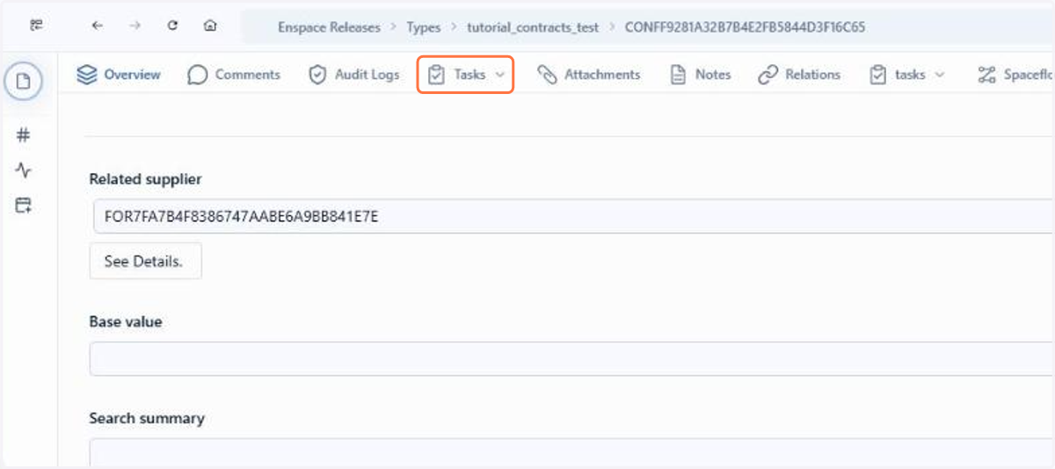Go to the tutorial_contracts_test breadcrumb
Screen dimensions: 1055x469
click(x=533, y=27)
